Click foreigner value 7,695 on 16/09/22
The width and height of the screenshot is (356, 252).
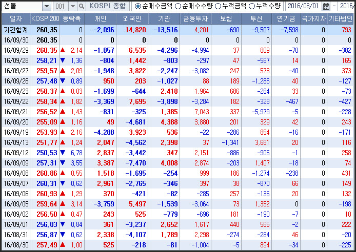point(137,101)
